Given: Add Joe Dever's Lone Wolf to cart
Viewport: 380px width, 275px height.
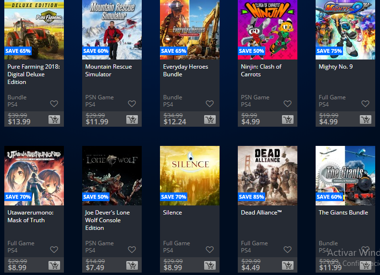Looking at the screenshot, I should click(x=132, y=265).
